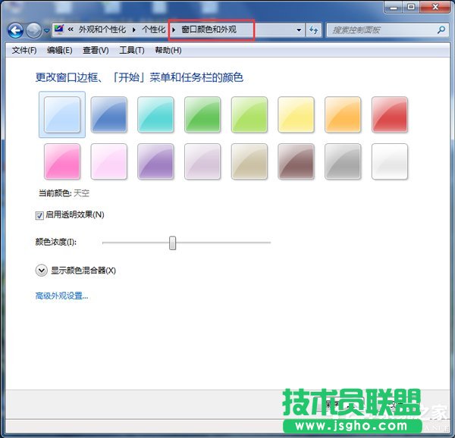Open the 工具(T) menu

pos(132,50)
